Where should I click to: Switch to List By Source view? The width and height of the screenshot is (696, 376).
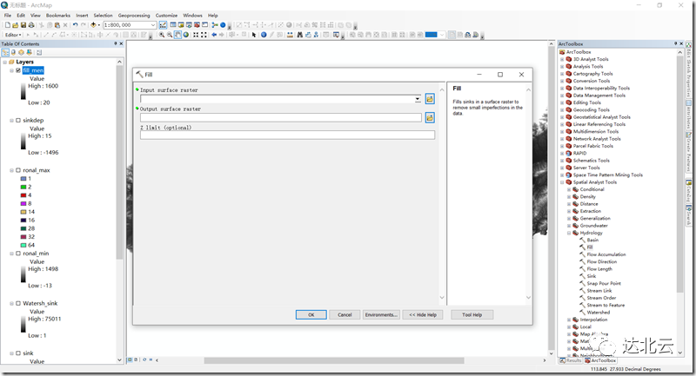click(13, 52)
